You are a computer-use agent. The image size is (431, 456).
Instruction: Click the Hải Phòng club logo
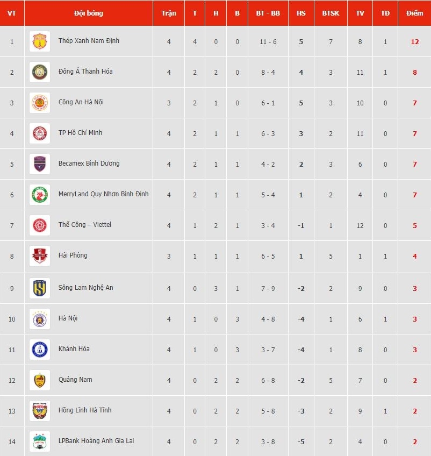point(40,256)
